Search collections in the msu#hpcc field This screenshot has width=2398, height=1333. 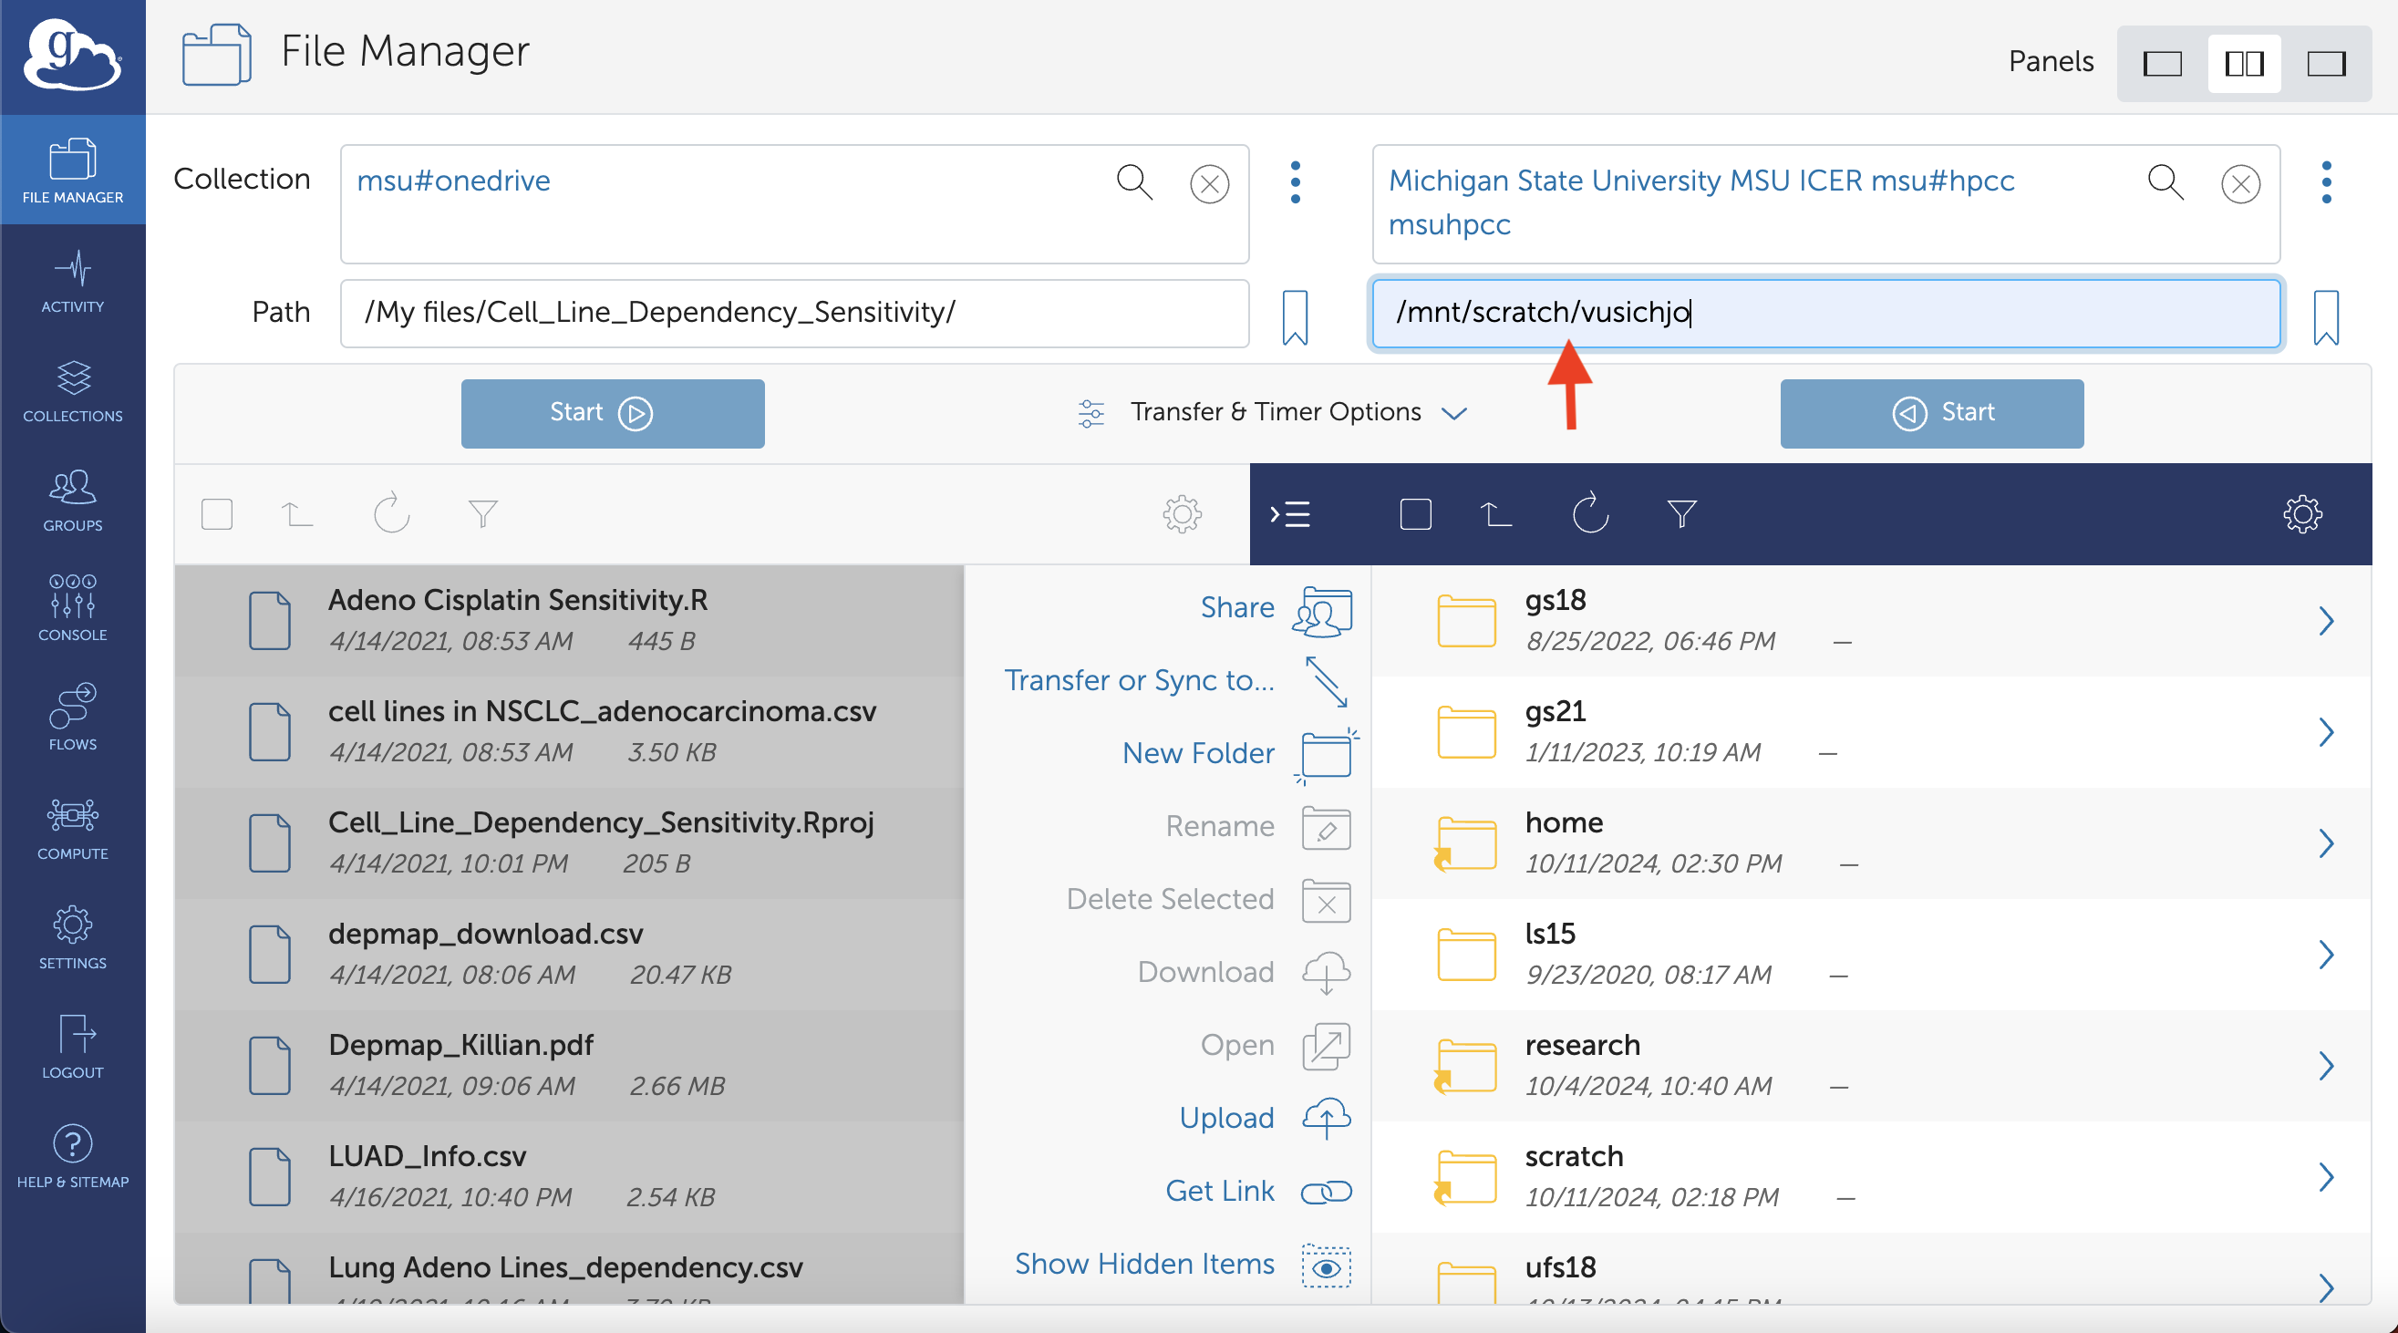[x=2165, y=181]
